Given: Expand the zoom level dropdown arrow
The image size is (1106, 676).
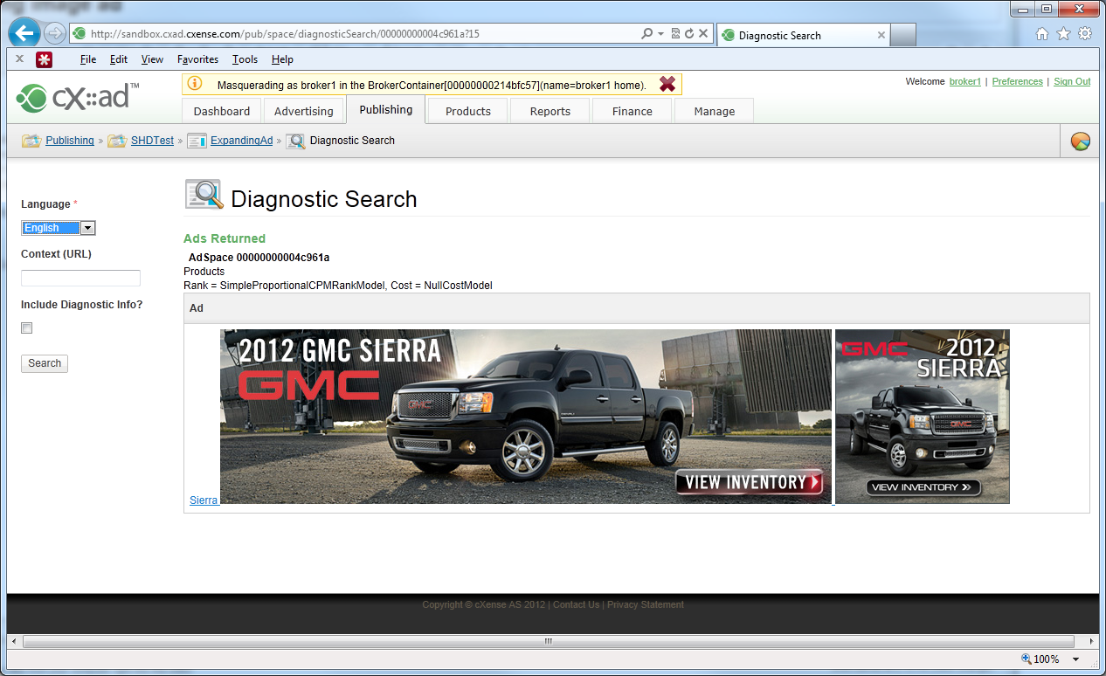Looking at the screenshot, I should pos(1076,659).
